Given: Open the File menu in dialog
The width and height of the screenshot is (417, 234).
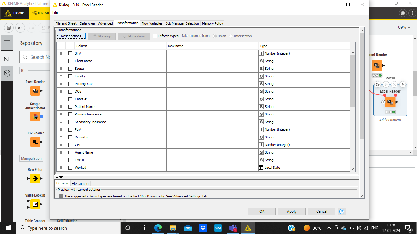Looking at the screenshot, I should 55,12.
